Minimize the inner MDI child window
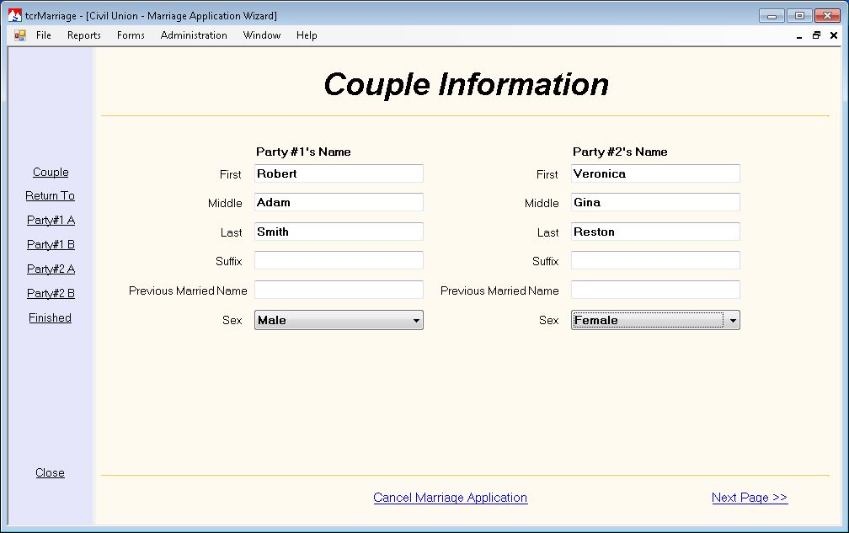849x533 pixels. [x=799, y=35]
